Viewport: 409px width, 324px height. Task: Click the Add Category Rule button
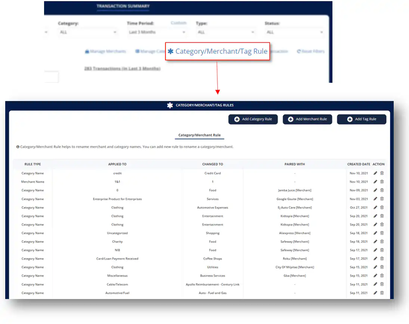coord(253,119)
